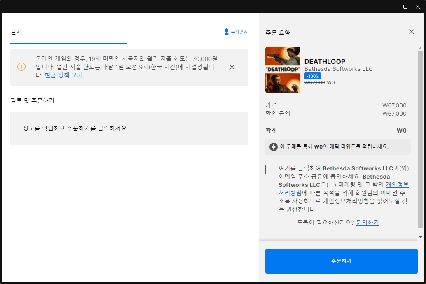Close the checkout window from title bar

[418, 7]
